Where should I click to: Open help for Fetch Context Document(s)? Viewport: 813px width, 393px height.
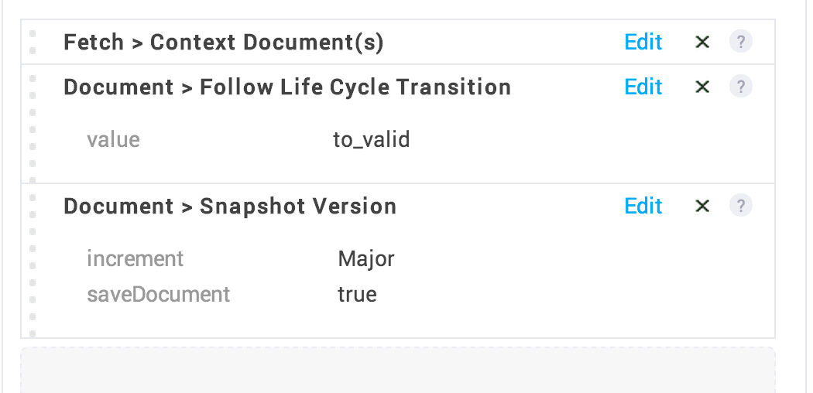(741, 42)
